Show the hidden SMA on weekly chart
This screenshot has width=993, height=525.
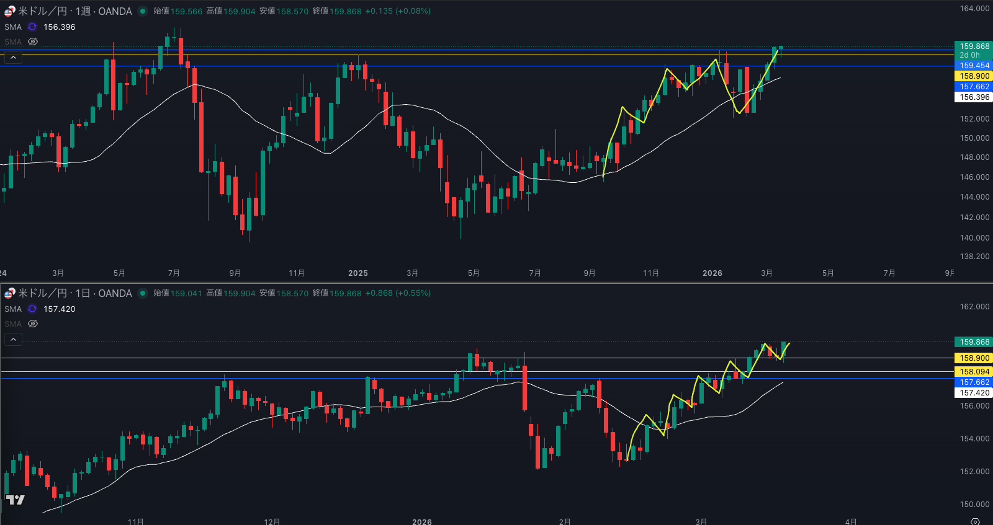pos(33,42)
